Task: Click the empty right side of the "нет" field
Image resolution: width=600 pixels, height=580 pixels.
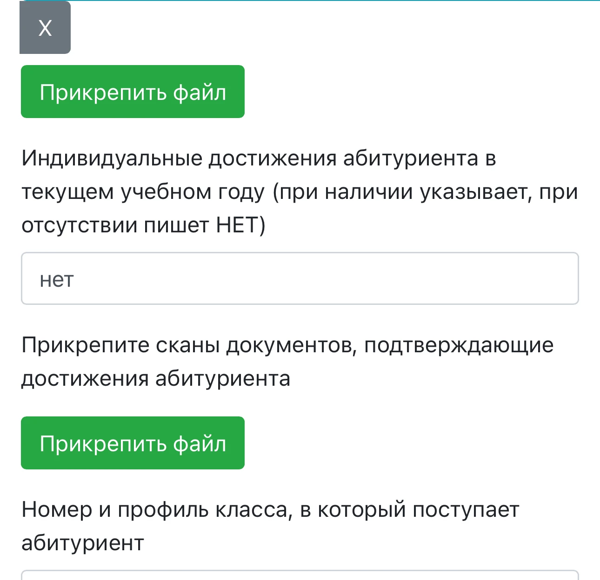Action: pyautogui.click(x=419, y=278)
